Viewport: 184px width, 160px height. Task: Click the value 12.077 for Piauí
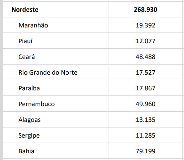pyautogui.click(x=145, y=41)
